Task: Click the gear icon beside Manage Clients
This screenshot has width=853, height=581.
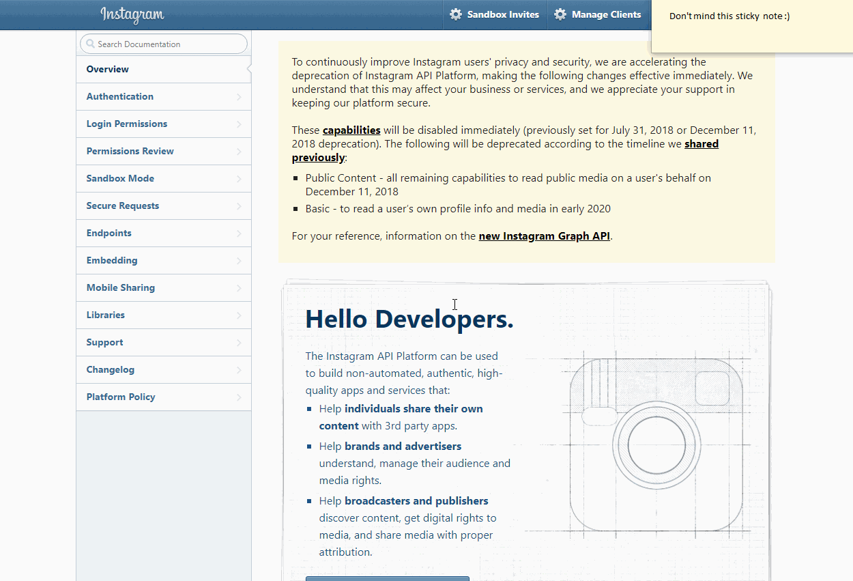Action: tap(560, 14)
